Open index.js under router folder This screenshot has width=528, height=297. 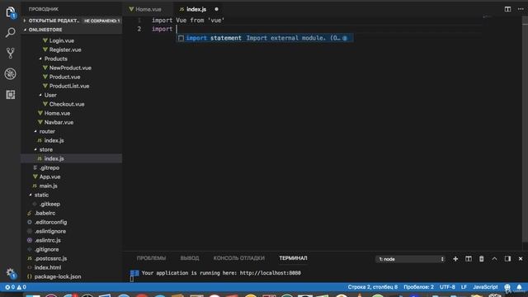(54, 140)
